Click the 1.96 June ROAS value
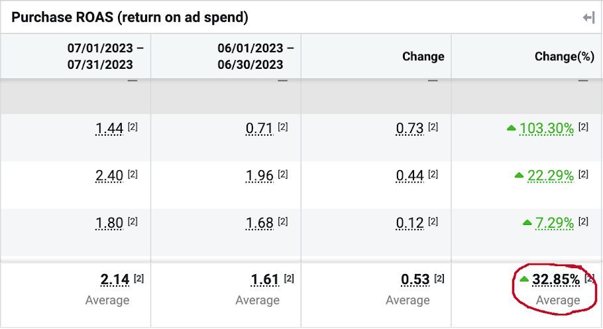The image size is (603, 329). point(259,175)
